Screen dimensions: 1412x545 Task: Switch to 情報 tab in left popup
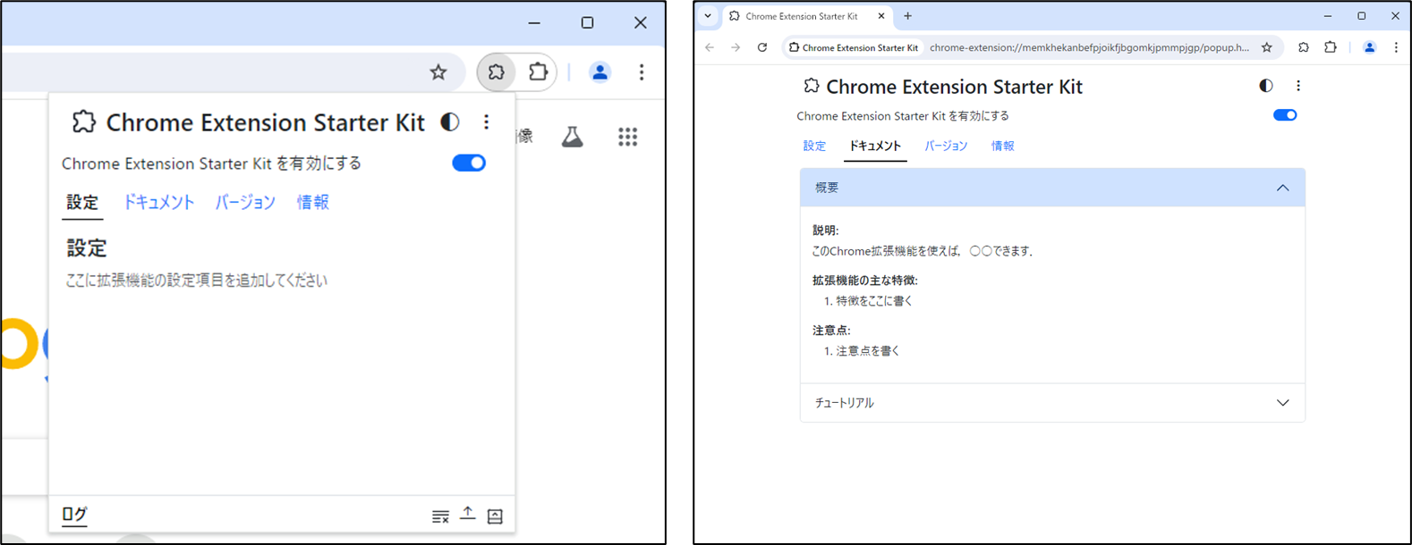point(313,203)
